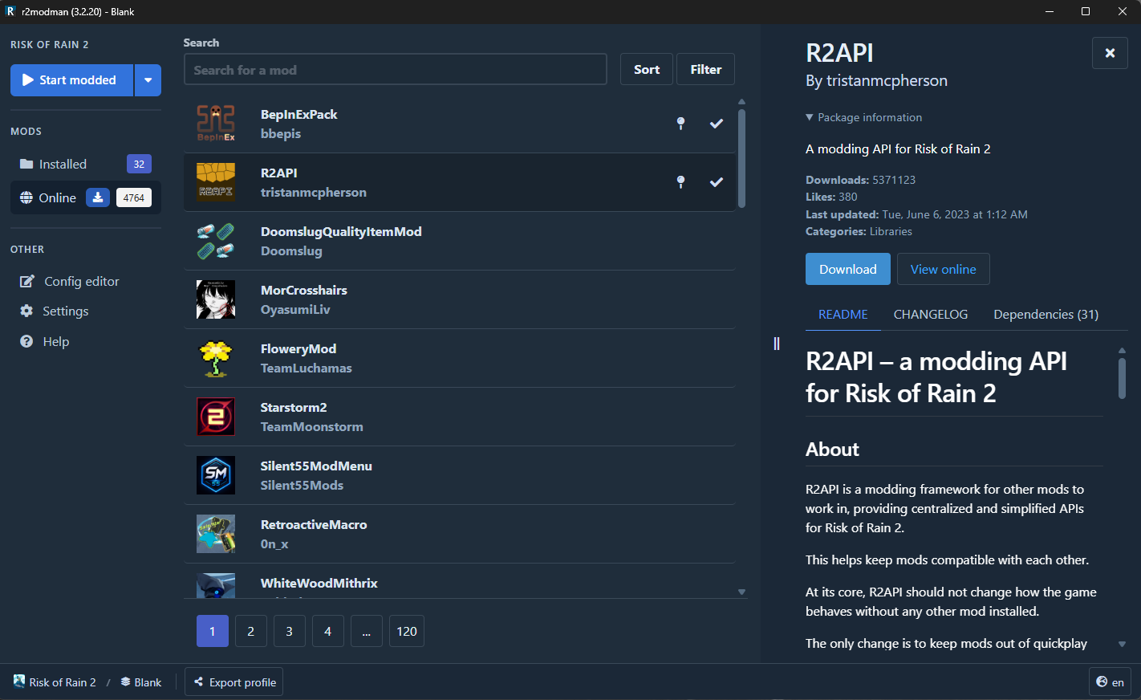Open the Dependencies (31) tab
The width and height of the screenshot is (1141, 700).
[1046, 315]
